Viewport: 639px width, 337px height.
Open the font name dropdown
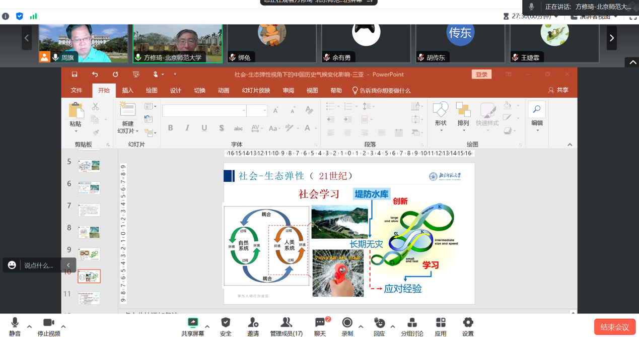(244, 110)
